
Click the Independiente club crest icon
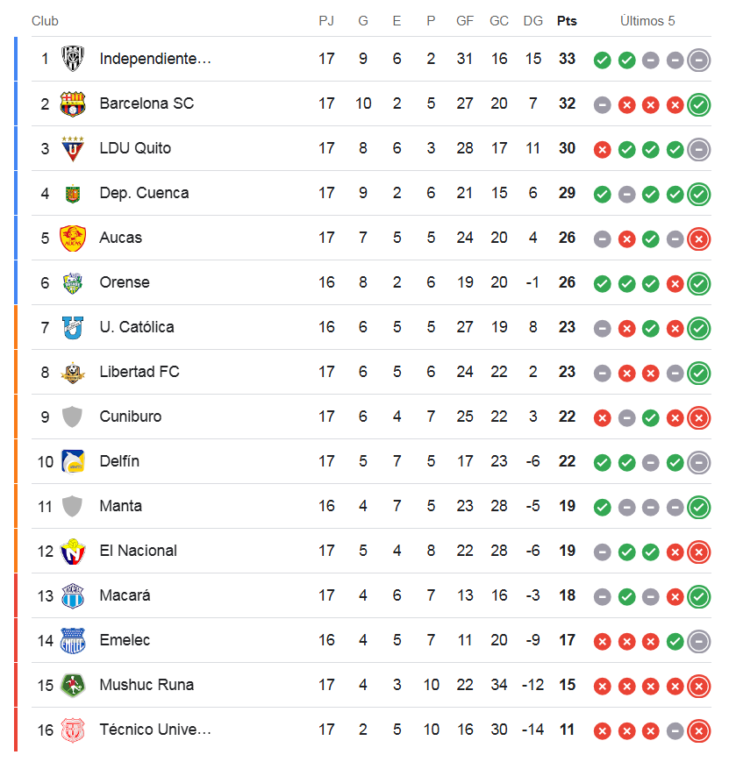(x=73, y=59)
